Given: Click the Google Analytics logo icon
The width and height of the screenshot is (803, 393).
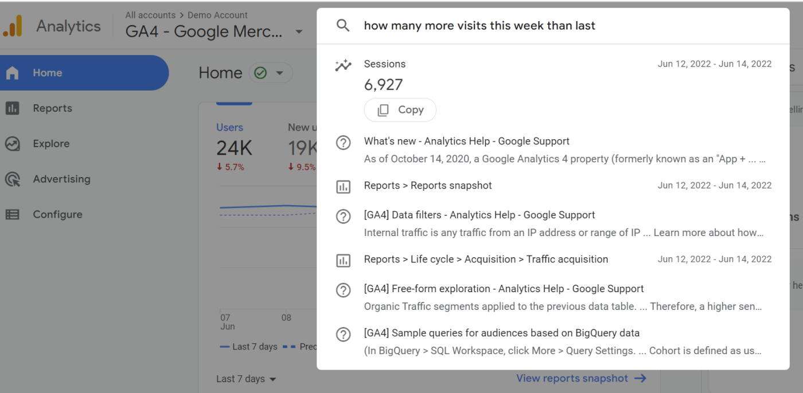Looking at the screenshot, I should pos(13,26).
